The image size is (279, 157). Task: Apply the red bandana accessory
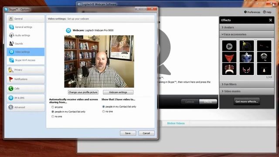(229, 57)
